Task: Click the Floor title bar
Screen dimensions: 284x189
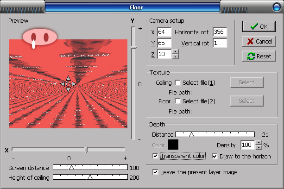Action: pos(133,7)
